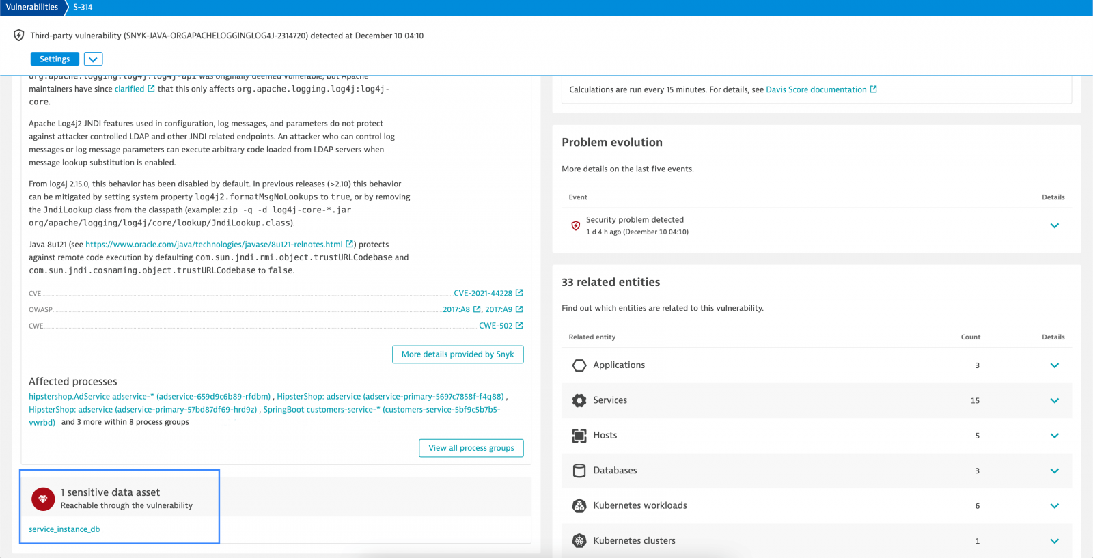
Task: Go to Vulnerabilities breadcrumb
Action: pyautogui.click(x=32, y=8)
